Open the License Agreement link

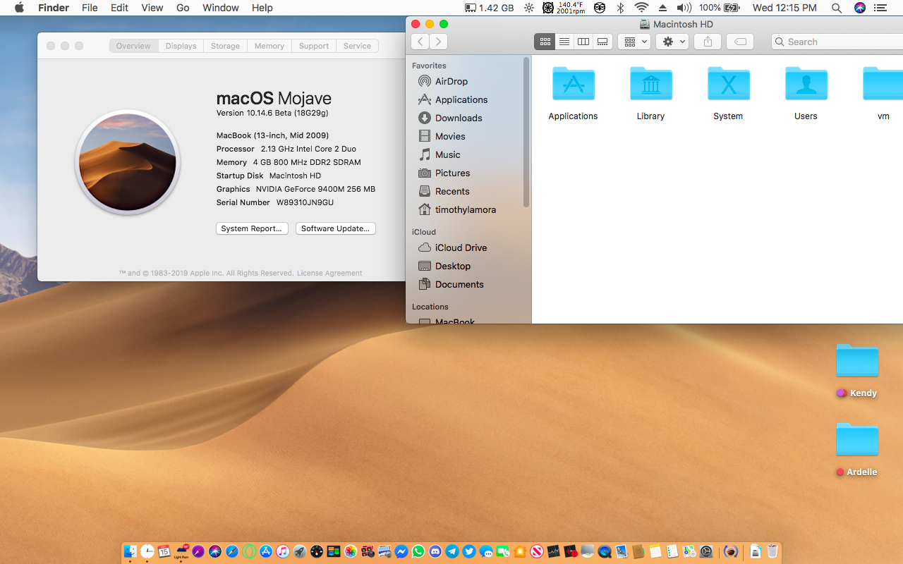tap(329, 273)
